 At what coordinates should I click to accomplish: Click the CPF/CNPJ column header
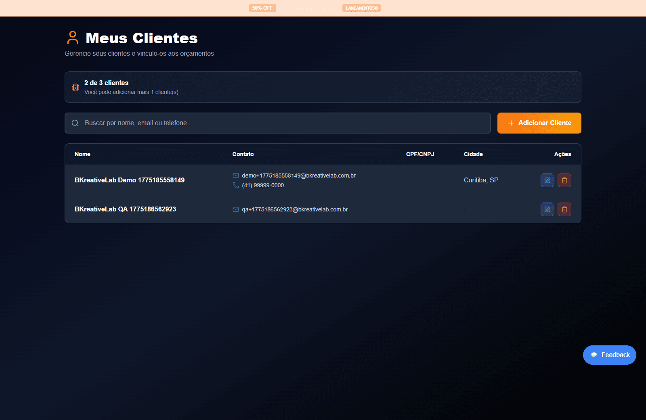[420, 154]
